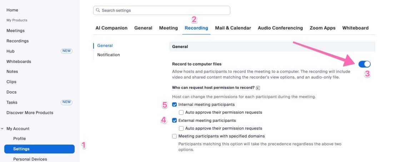Click the info icon beside permission question
The image size is (396, 162).
(258, 88)
